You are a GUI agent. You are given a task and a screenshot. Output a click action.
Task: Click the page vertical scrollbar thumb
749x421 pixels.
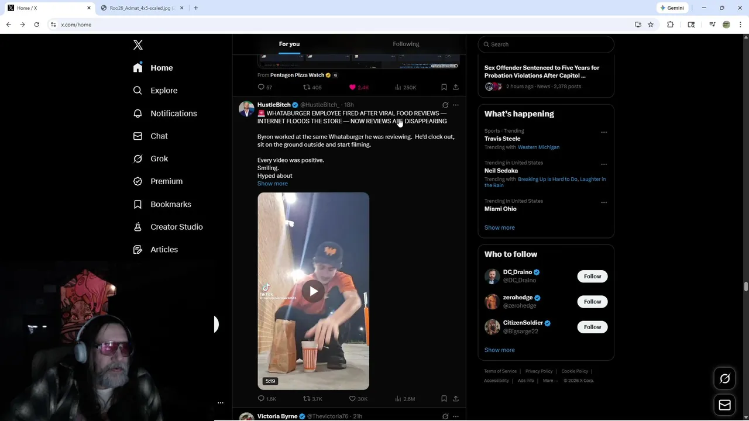click(x=745, y=287)
